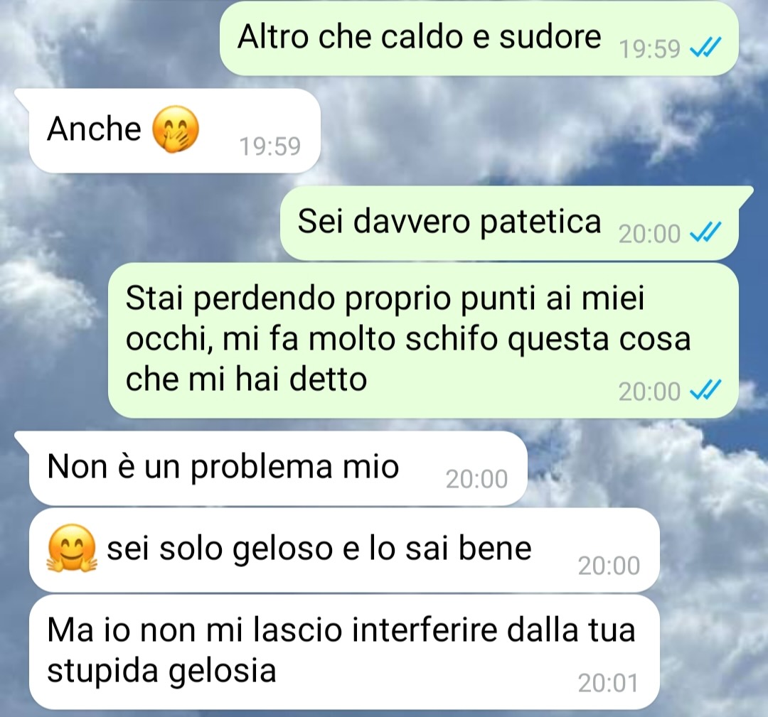The width and height of the screenshot is (768, 717).
Task: Select the 'Non è un problema mio' message
Action: click(278, 468)
